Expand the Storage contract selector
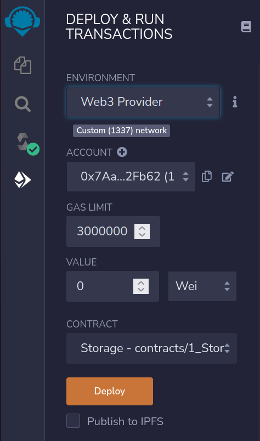The width and height of the screenshot is (260, 441). click(x=151, y=348)
